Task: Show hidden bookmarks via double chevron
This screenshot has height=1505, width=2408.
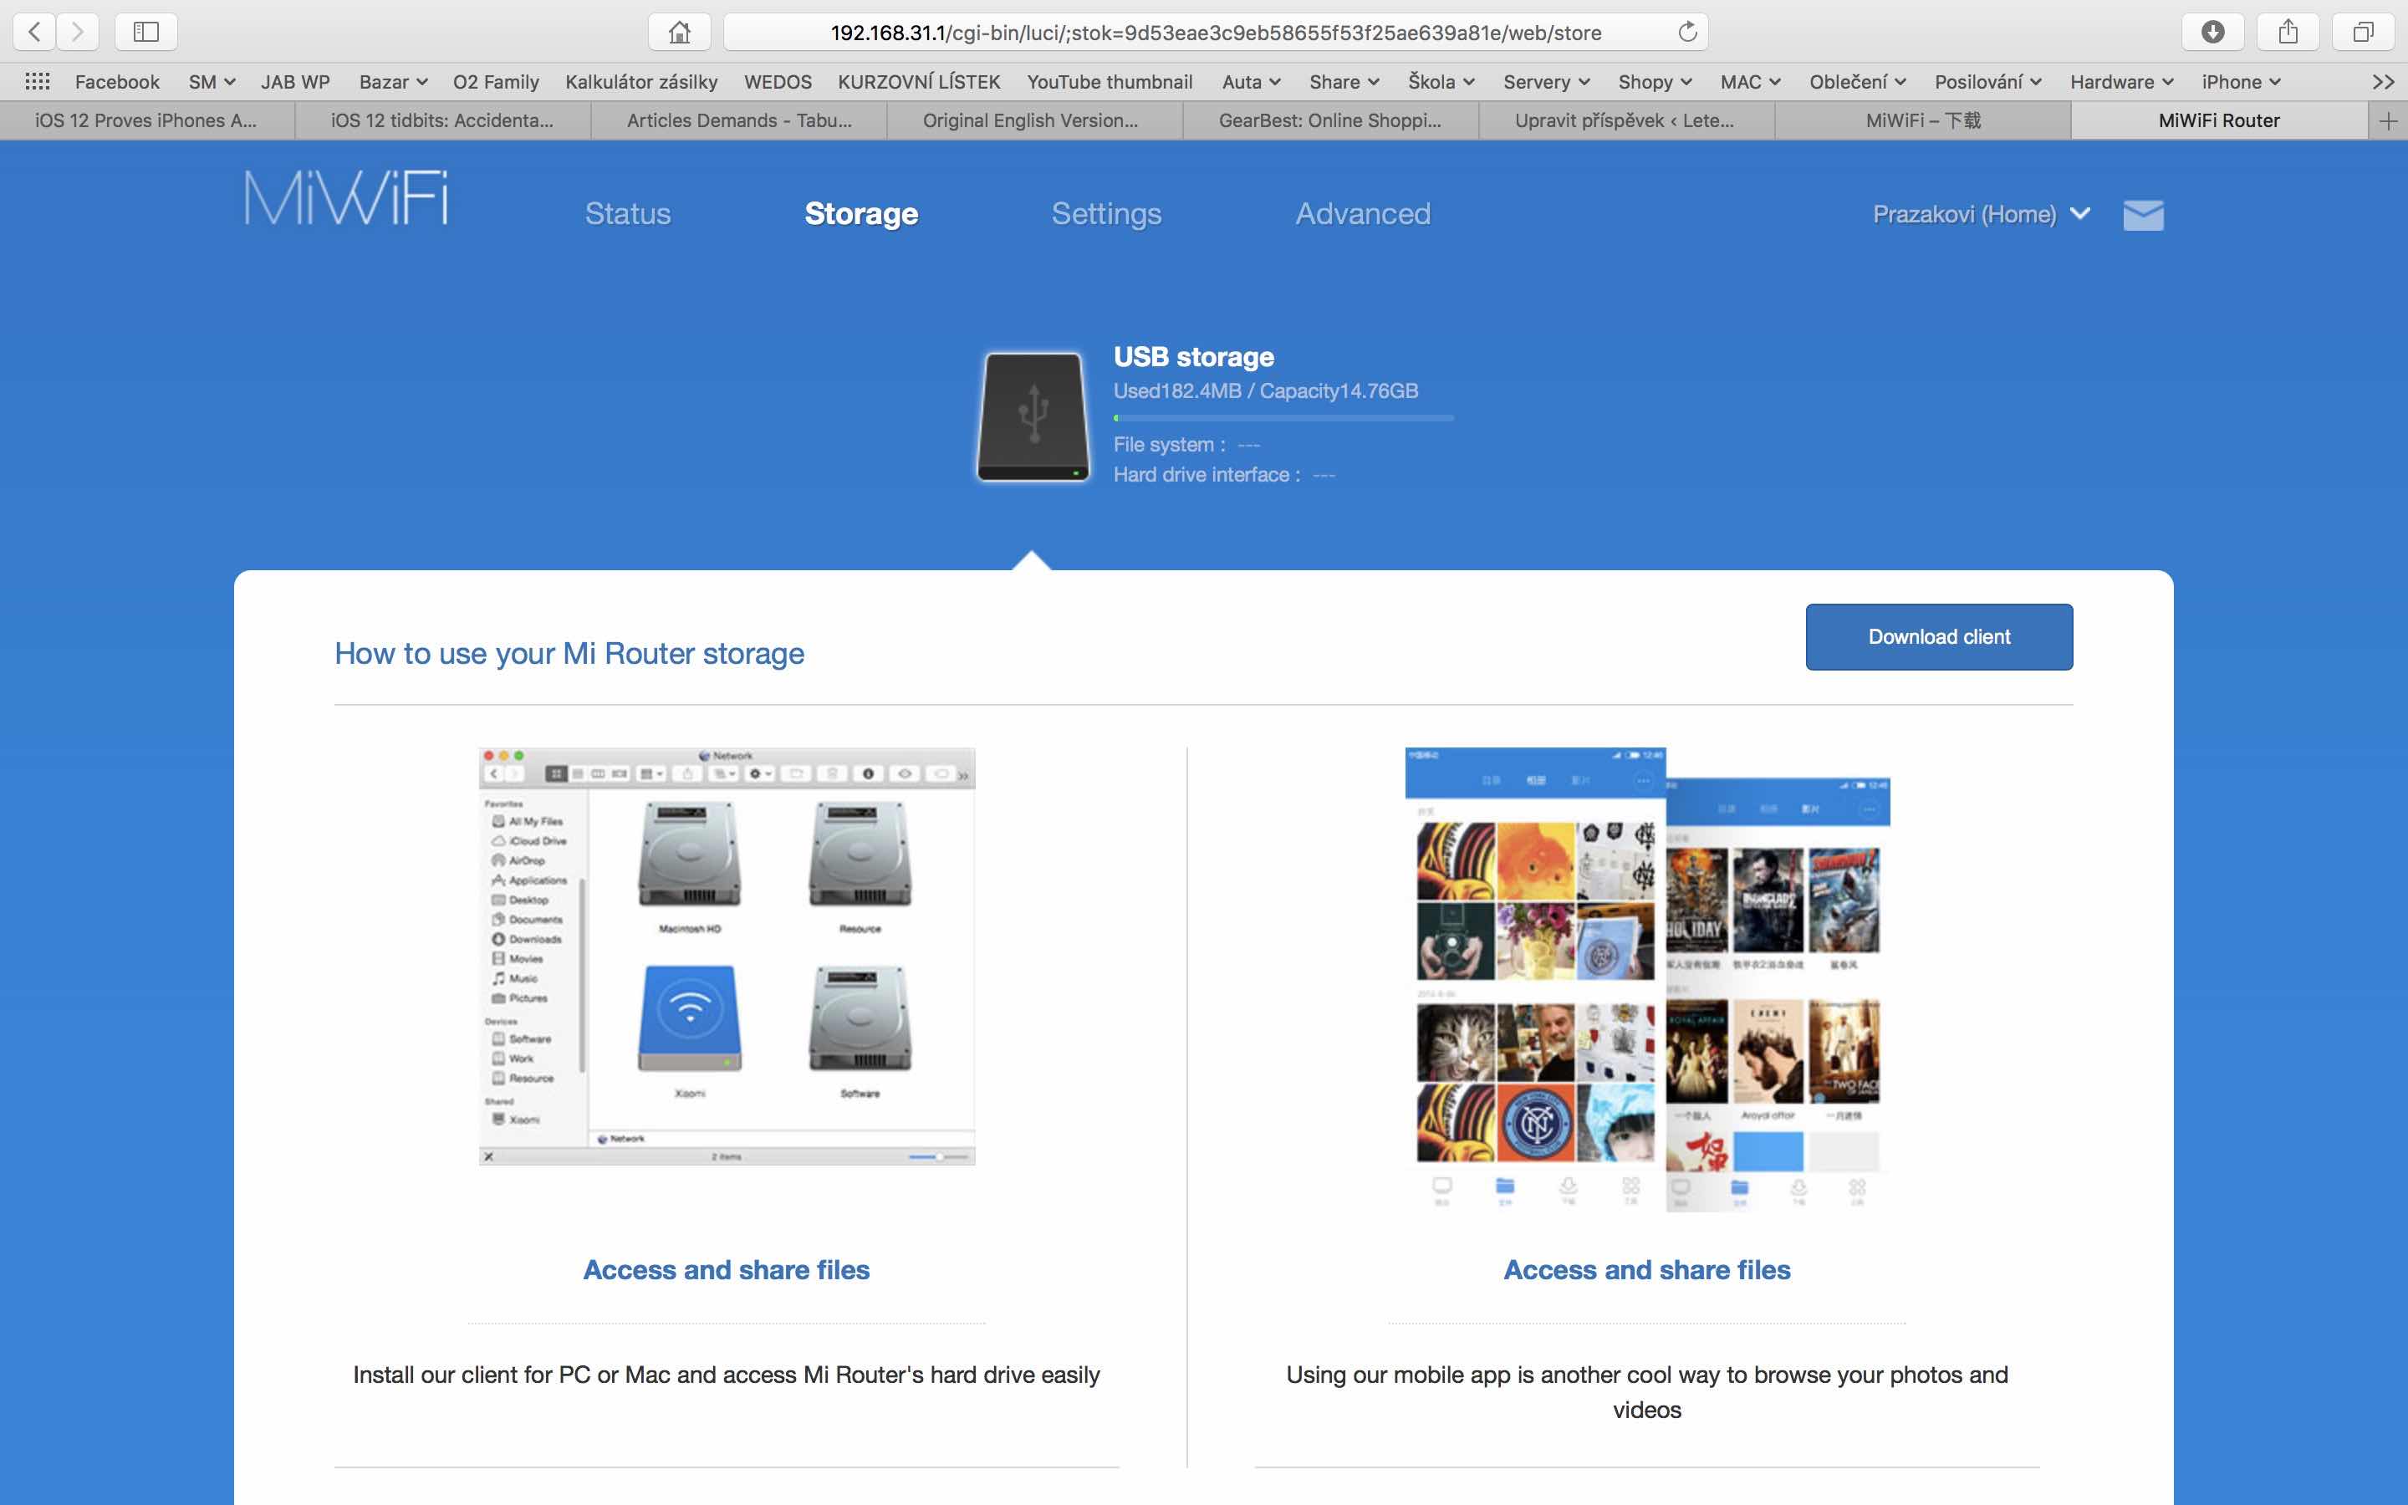Action: tap(2383, 82)
